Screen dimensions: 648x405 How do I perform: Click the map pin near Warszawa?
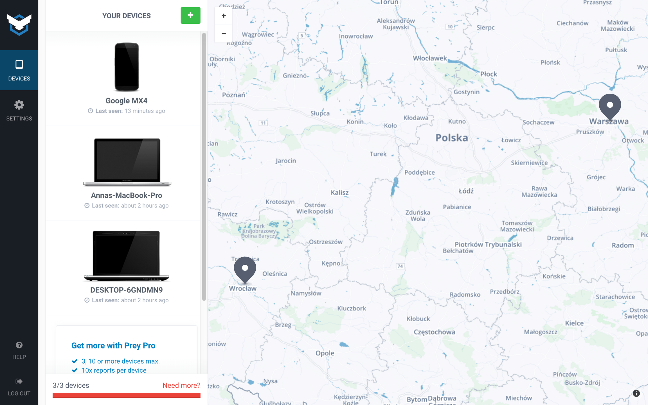(610, 107)
